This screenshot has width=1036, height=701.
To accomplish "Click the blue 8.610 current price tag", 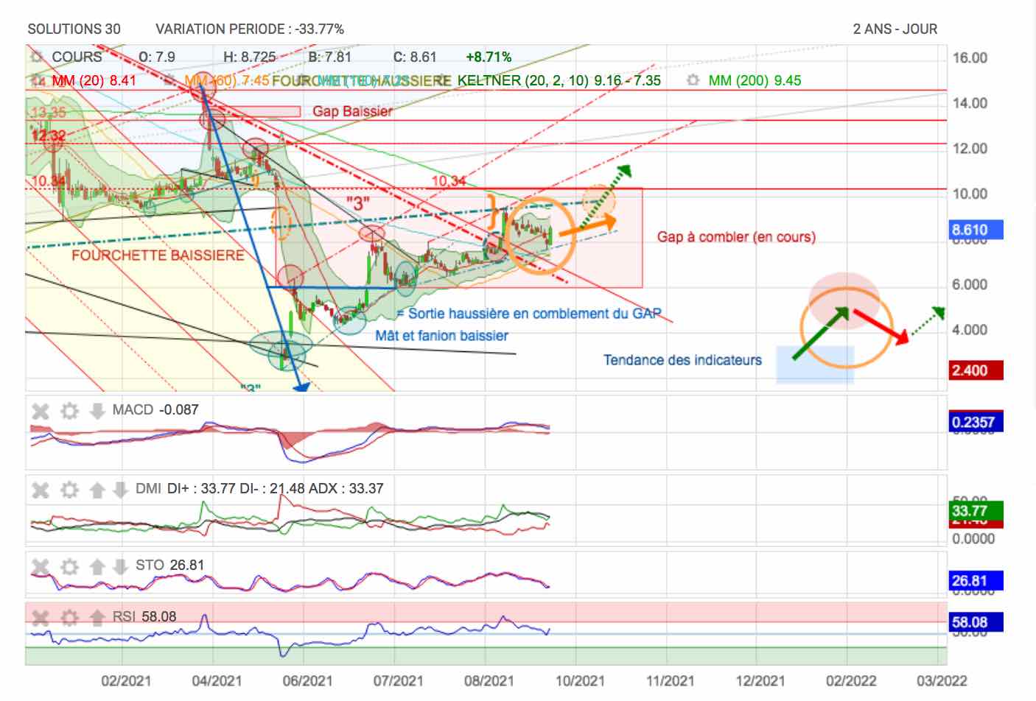I will [x=976, y=230].
